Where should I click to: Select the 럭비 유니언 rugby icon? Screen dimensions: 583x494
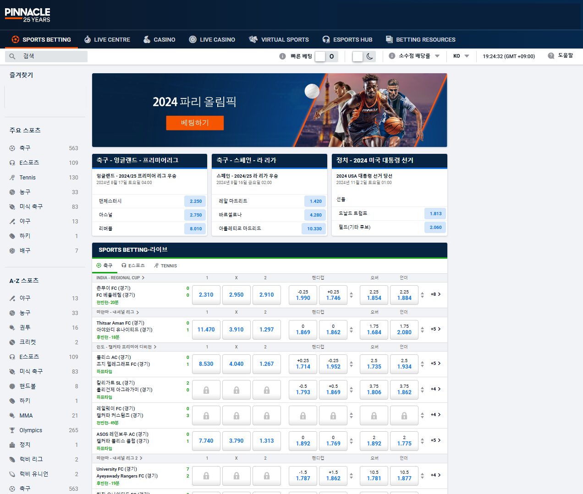[x=12, y=474]
